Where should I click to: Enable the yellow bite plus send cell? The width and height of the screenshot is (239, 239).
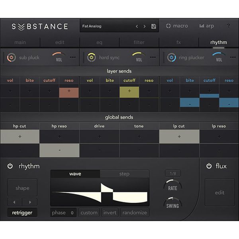point(110,91)
